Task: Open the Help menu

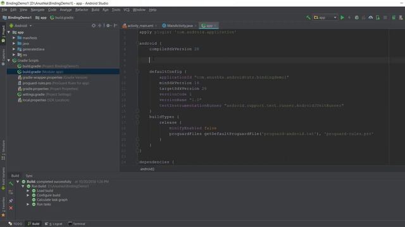Action: tap(153, 10)
